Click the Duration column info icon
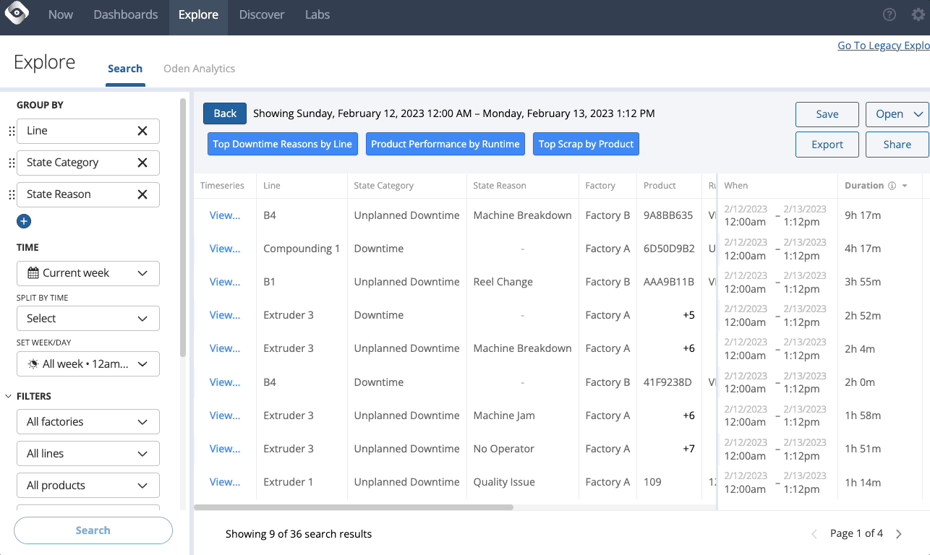The image size is (930, 555). pyautogui.click(x=892, y=186)
